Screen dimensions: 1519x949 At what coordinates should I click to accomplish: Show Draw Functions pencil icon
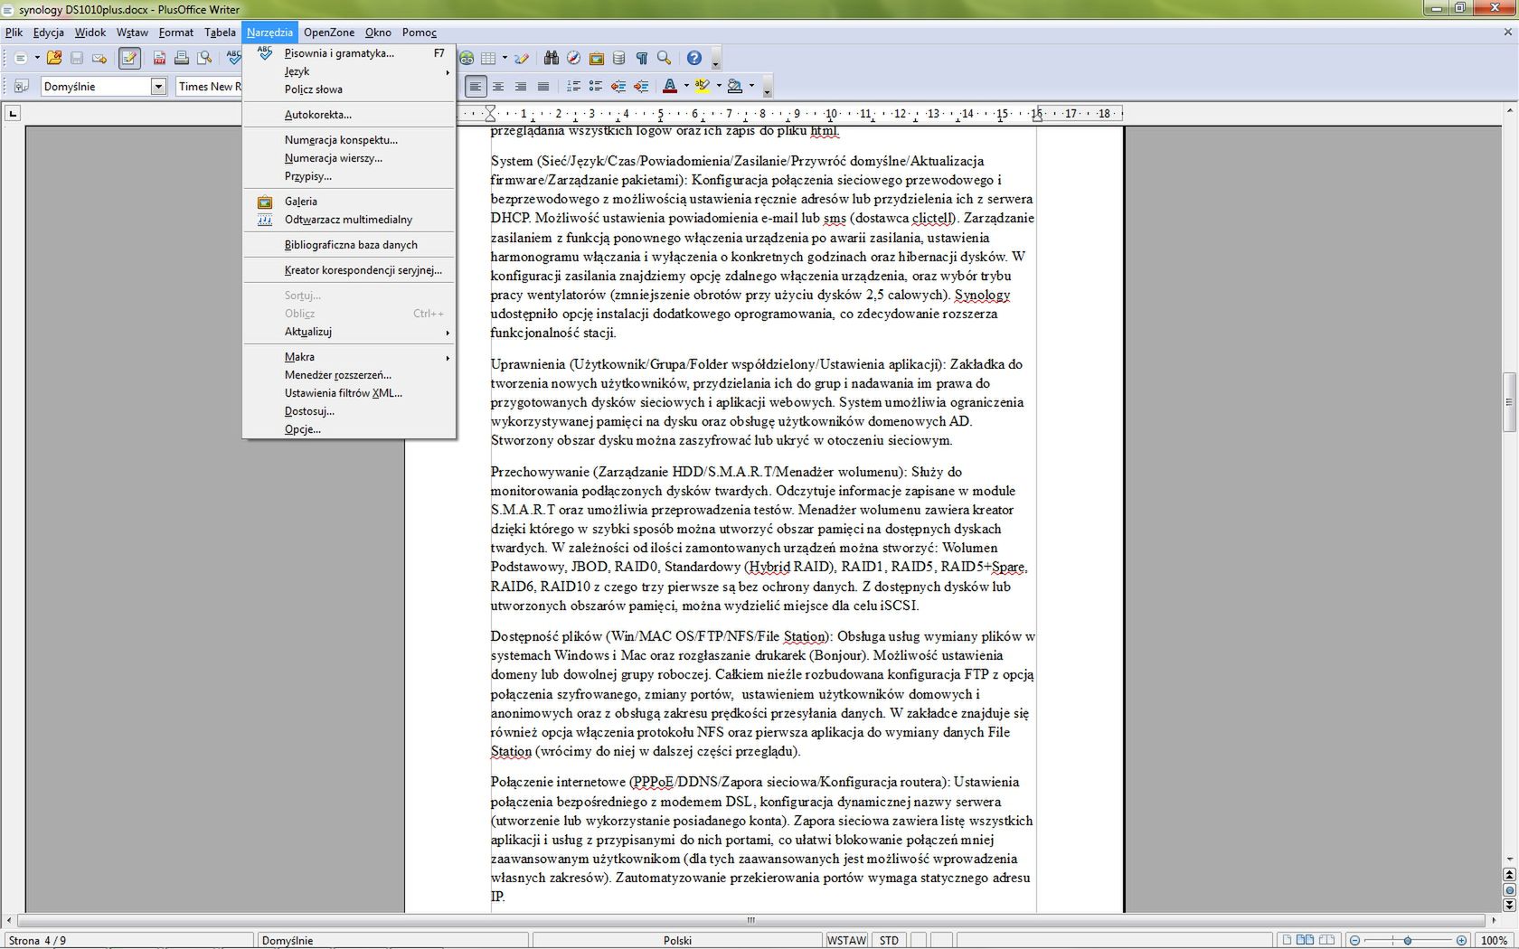[522, 58]
